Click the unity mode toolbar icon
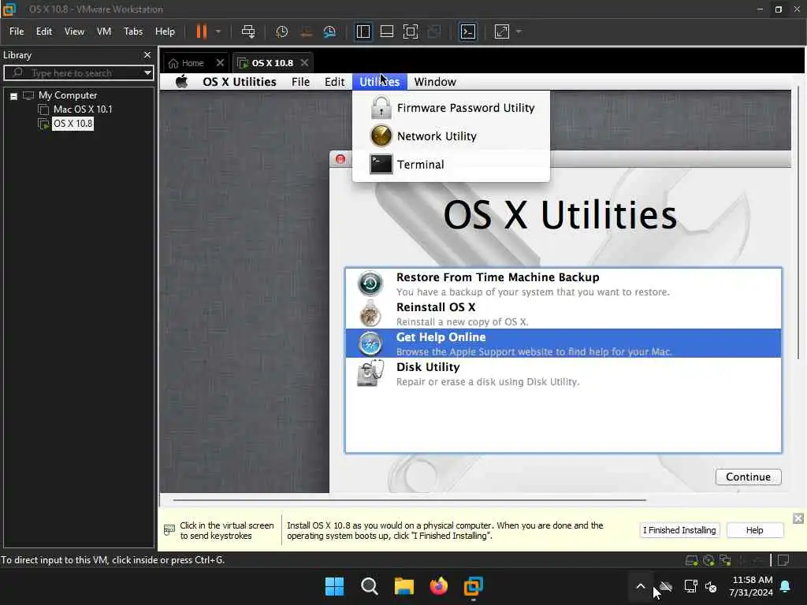 pyautogui.click(x=434, y=32)
